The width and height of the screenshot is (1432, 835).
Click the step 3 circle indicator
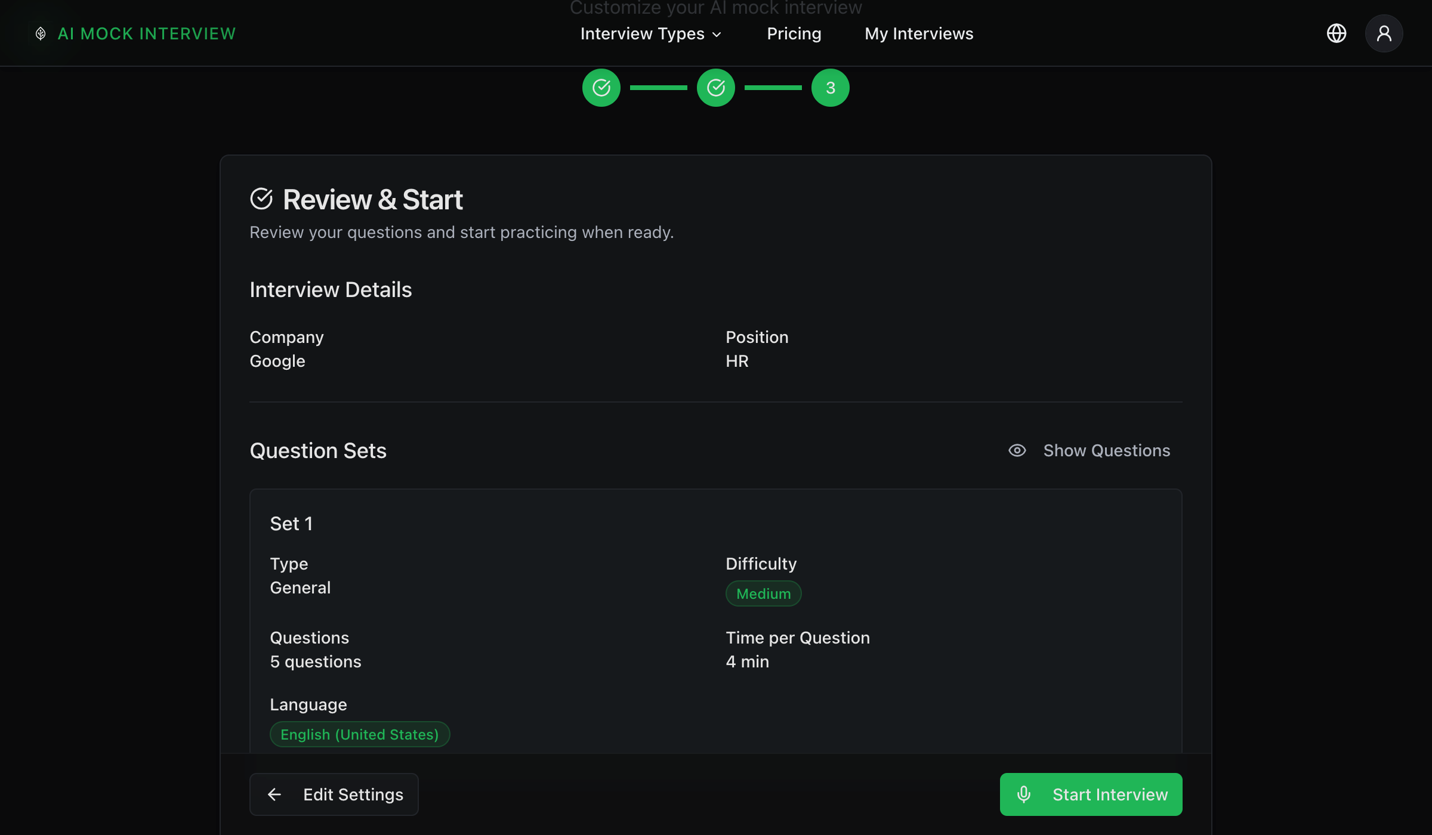tap(830, 88)
